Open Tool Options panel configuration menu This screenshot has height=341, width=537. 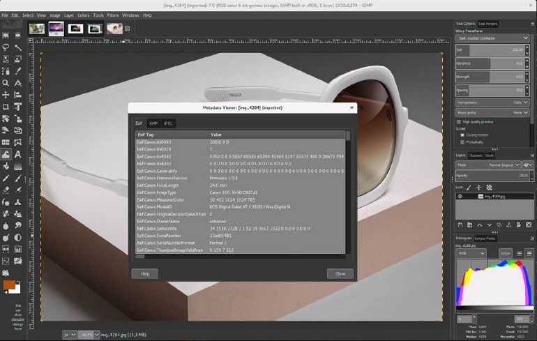pos(532,24)
